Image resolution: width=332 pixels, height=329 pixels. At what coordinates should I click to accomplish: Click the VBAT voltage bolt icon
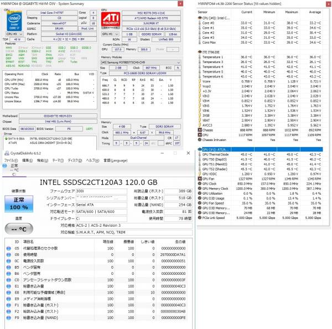tap(199, 120)
